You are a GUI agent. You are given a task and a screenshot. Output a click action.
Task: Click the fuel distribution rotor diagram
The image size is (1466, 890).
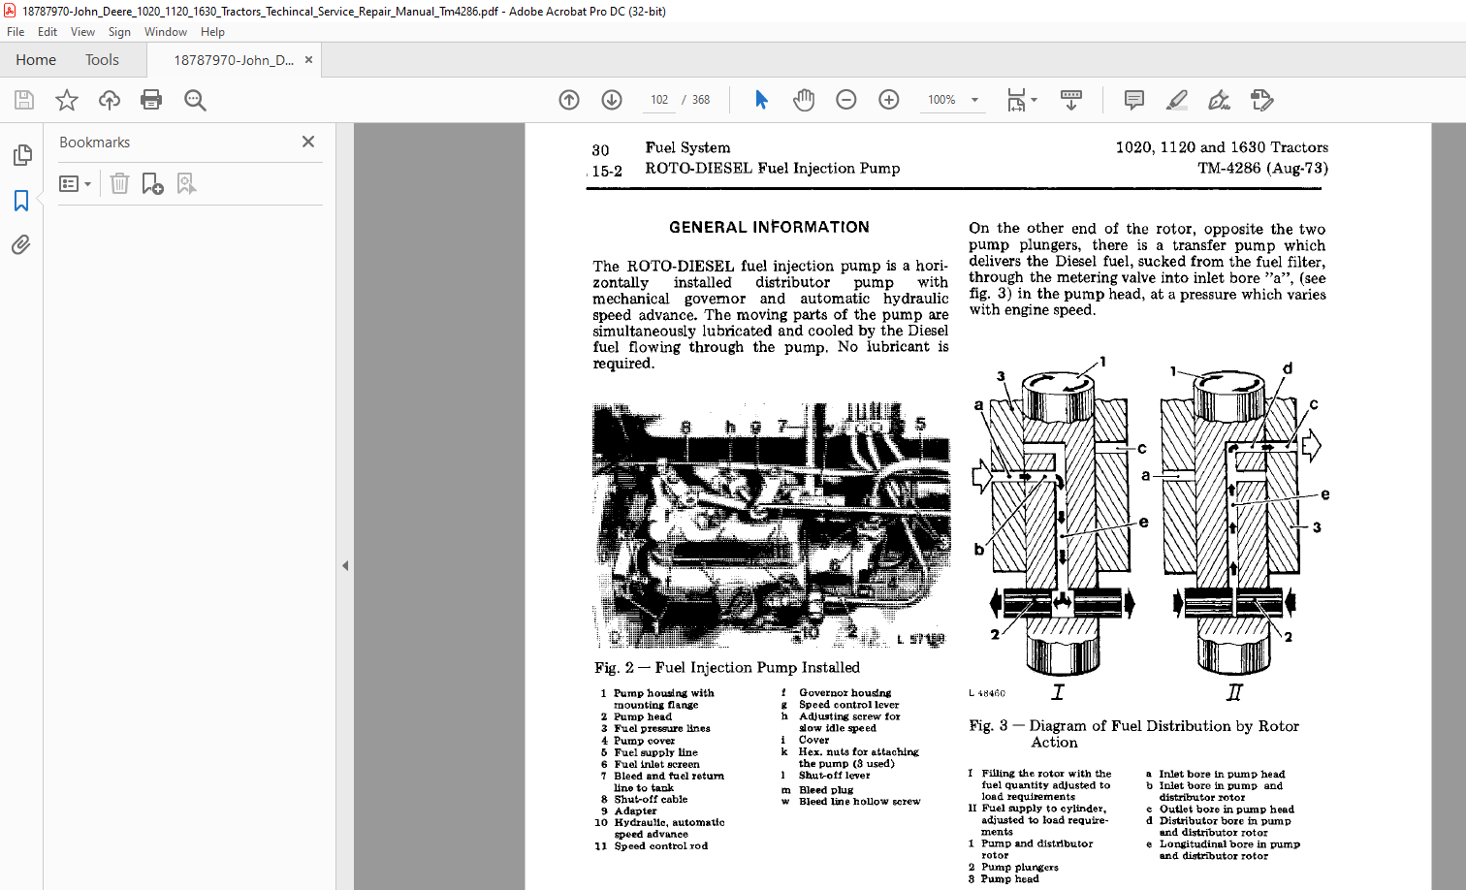pos(1149,528)
